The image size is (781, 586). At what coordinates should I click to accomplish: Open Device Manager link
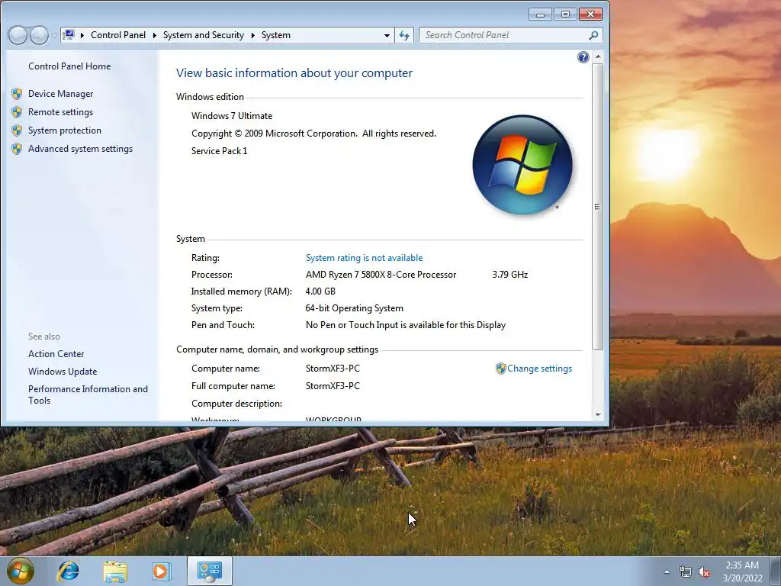(x=60, y=94)
